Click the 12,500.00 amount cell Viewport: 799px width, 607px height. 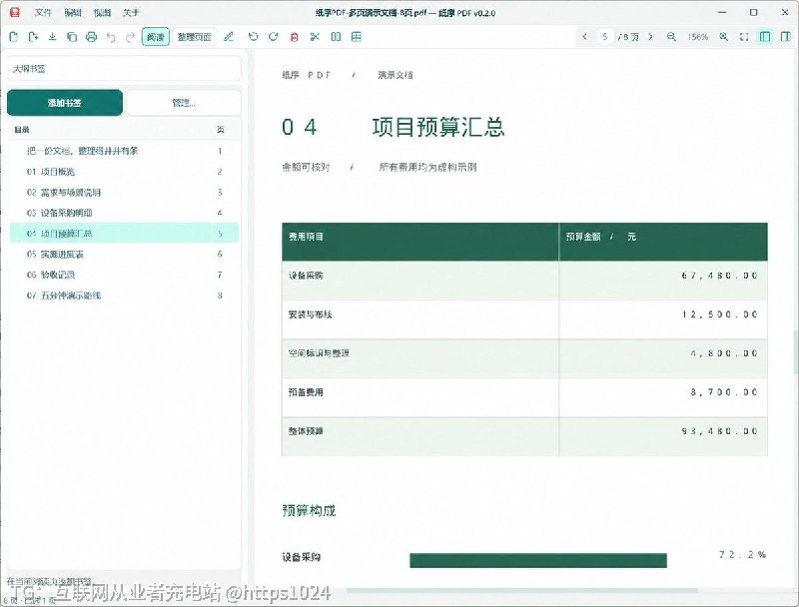click(663, 319)
